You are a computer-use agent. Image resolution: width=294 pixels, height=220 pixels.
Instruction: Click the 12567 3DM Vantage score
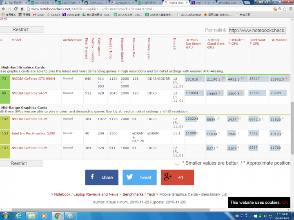(x=257, y=93)
